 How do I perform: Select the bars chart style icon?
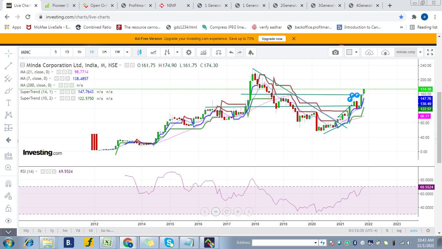point(168,52)
